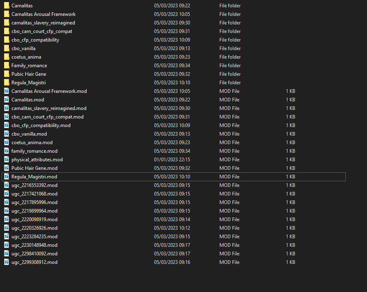Select the Carnalitas Arousal Framework.mod file
The image size is (367, 292).
(49, 91)
